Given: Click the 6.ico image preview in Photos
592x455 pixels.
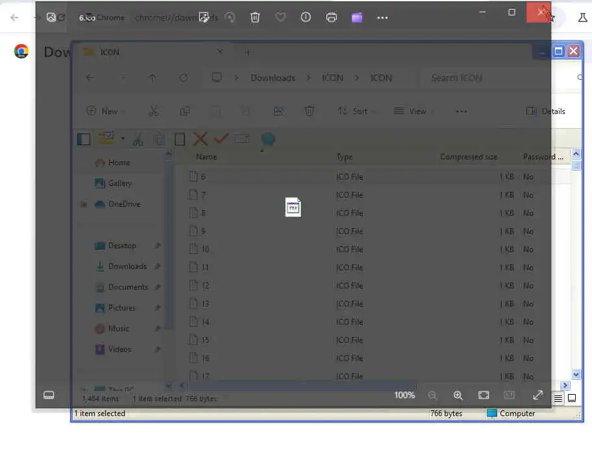Looking at the screenshot, I should (x=293, y=207).
